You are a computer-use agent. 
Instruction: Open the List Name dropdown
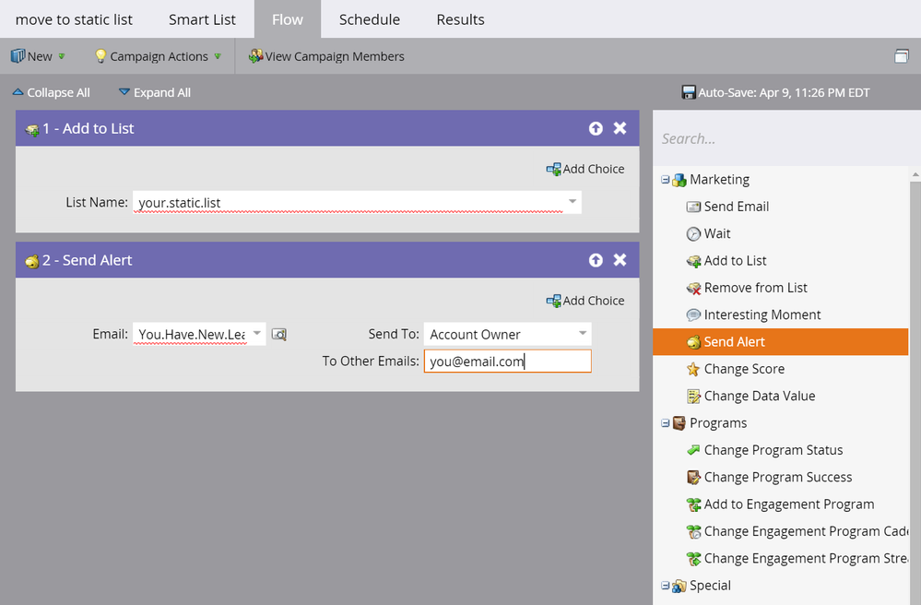[x=572, y=202]
